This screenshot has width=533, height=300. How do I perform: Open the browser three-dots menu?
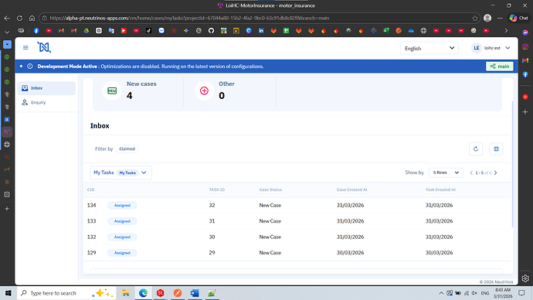(x=500, y=18)
